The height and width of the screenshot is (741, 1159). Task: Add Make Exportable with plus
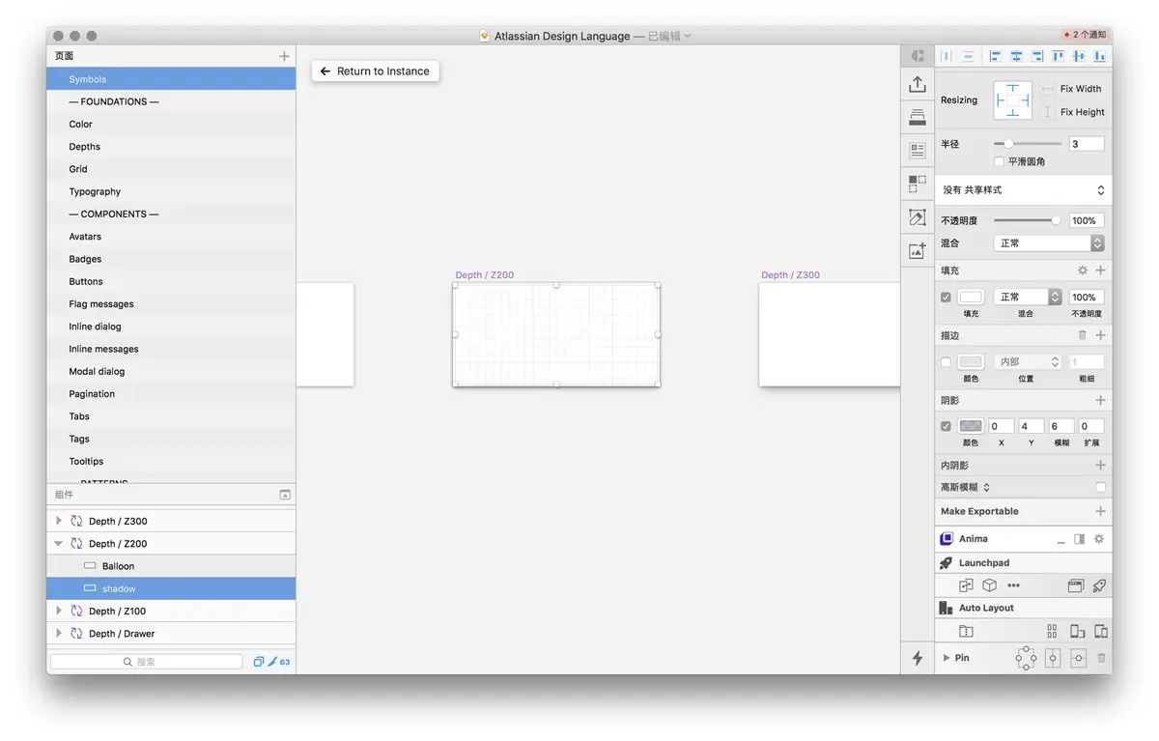1100,511
